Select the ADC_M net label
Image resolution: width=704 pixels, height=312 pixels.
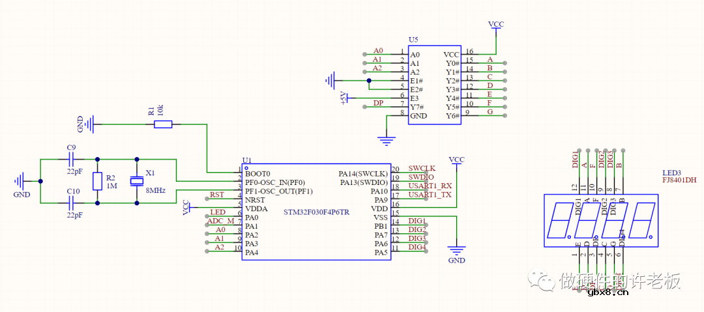coord(220,221)
